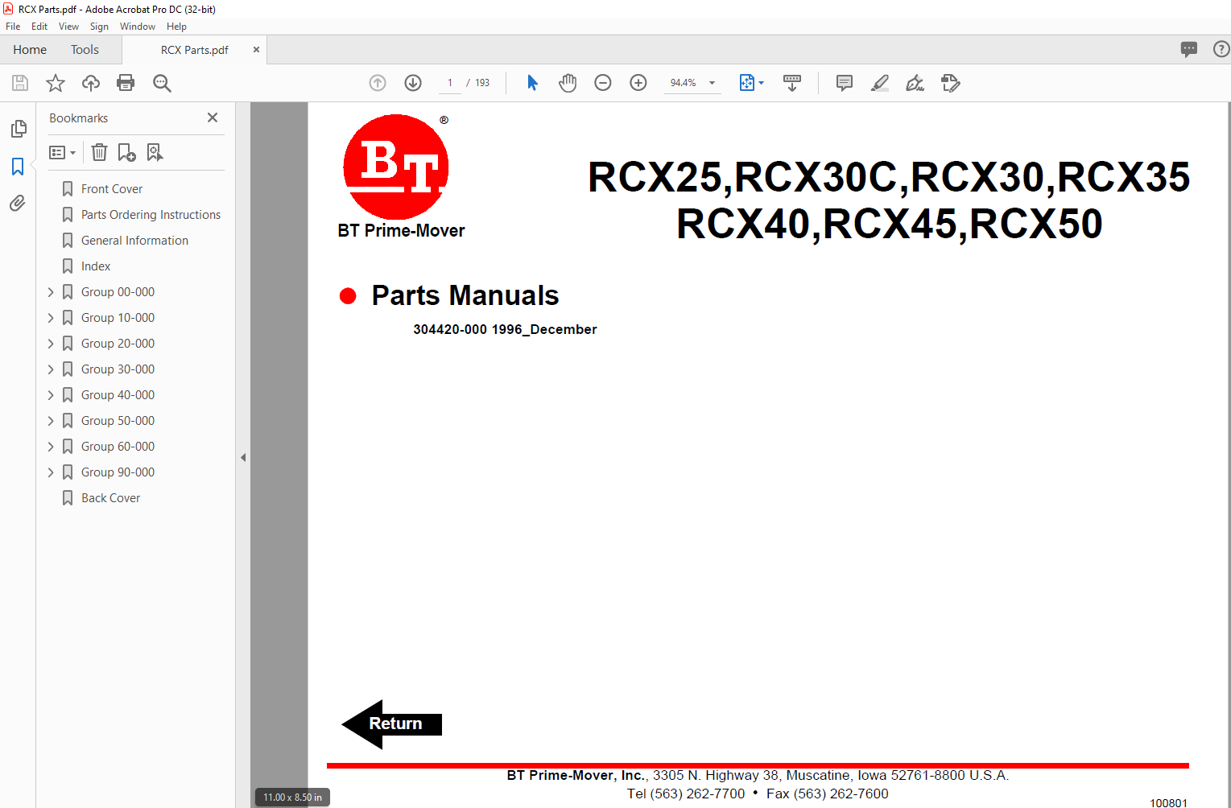
Task: Print the document with the printer icon
Action: coord(126,83)
